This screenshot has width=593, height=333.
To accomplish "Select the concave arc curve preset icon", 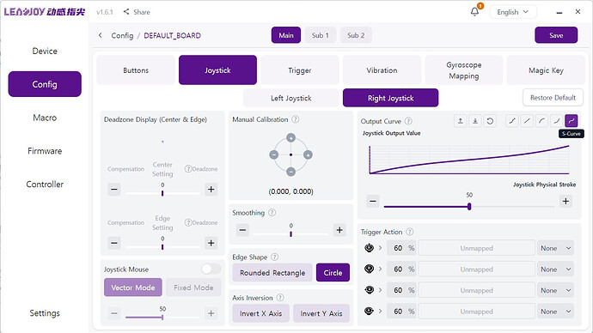I will (x=556, y=121).
